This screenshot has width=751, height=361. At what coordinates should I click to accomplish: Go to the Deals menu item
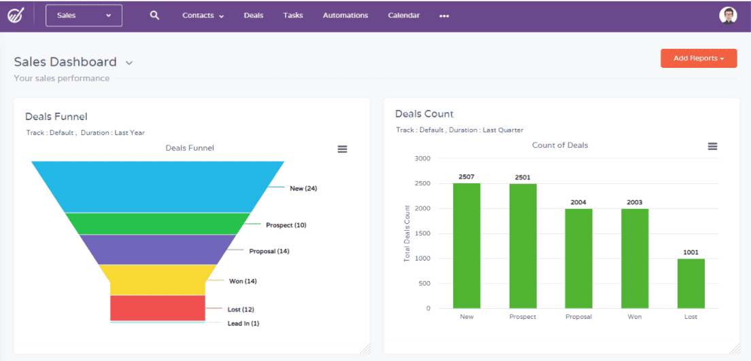pos(253,16)
